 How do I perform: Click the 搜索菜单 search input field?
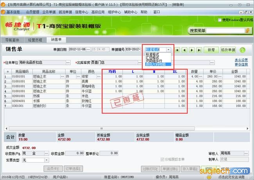tap(225, 30)
